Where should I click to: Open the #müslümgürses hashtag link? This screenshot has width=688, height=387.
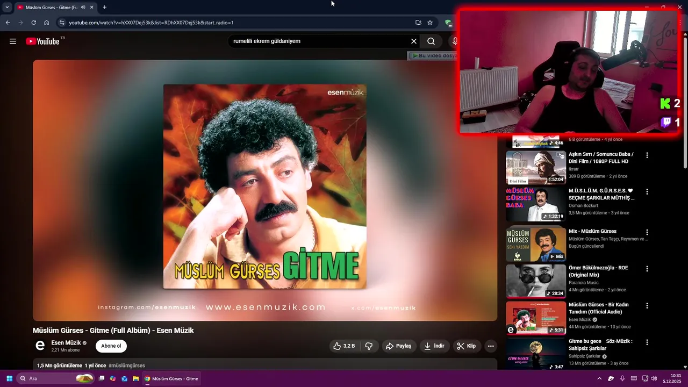point(127,365)
